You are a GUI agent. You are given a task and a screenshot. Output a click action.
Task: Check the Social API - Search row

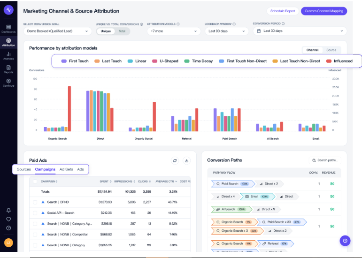coord(35,213)
